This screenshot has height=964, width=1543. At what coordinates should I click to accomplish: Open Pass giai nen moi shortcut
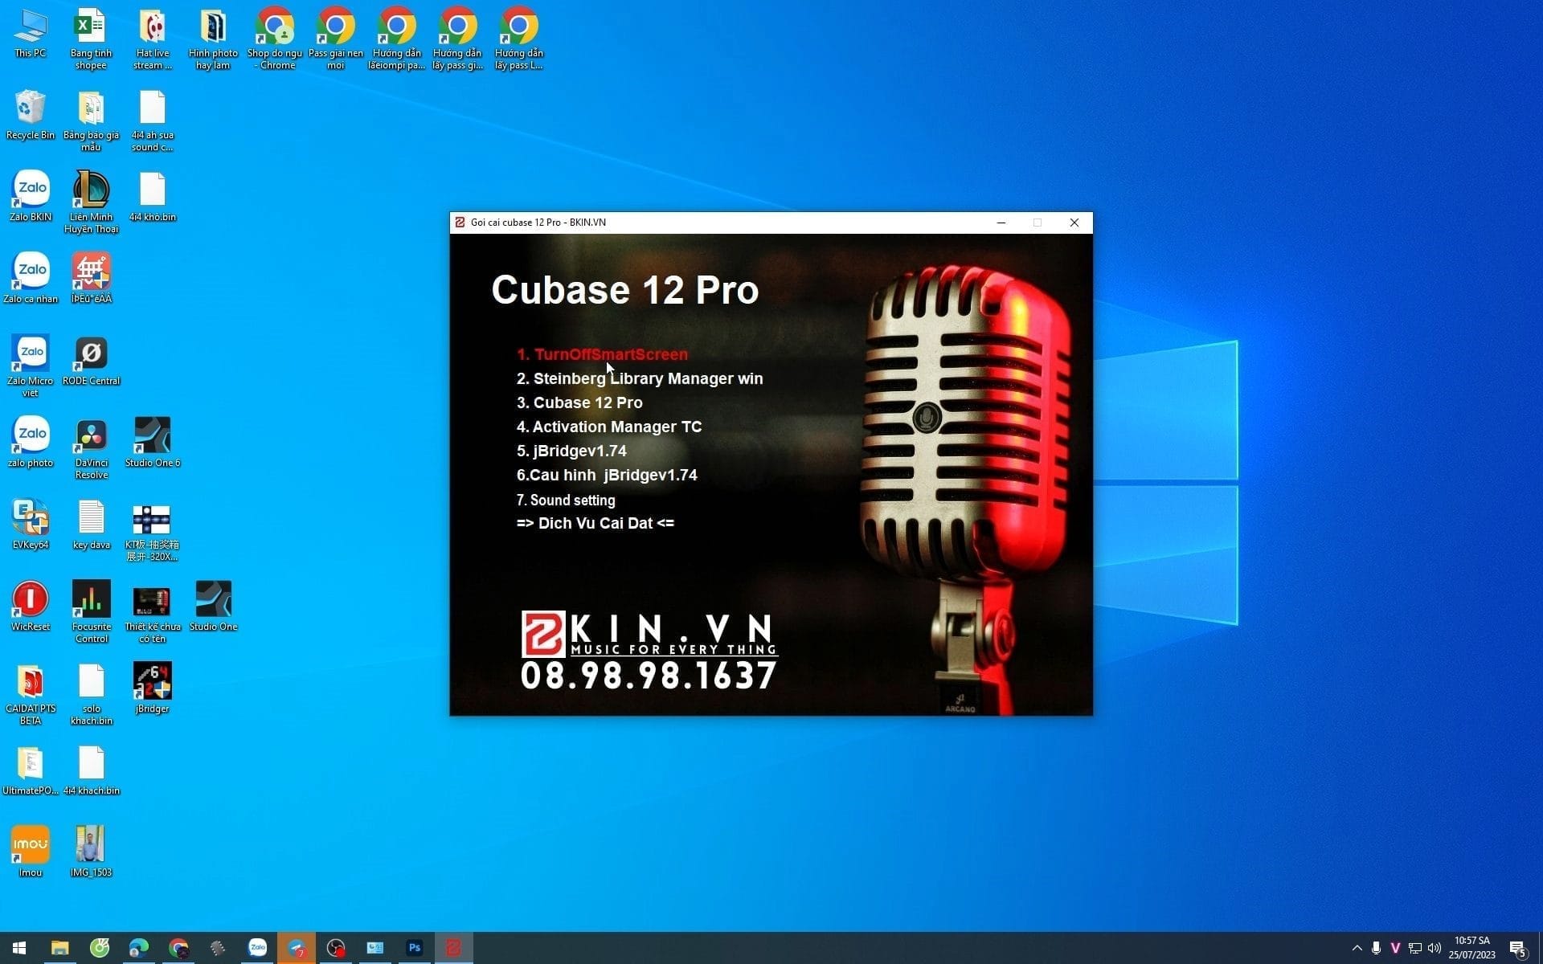tap(336, 39)
